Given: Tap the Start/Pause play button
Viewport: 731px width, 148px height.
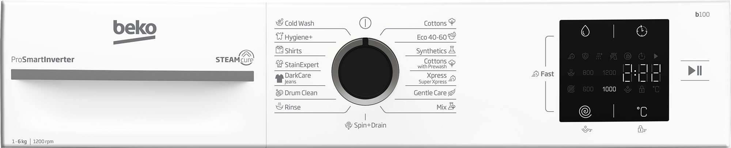Looking at the screenshot, I should tap(695, 70).
